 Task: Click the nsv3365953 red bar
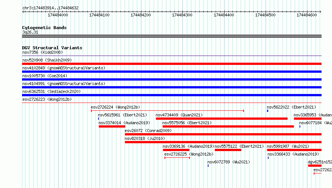pos(308,119)
